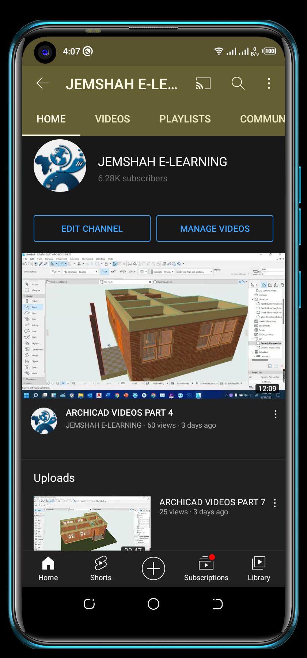Tap the EDIT CHANNEL button
The image size is (307, 658).
(x=92, y=228)
